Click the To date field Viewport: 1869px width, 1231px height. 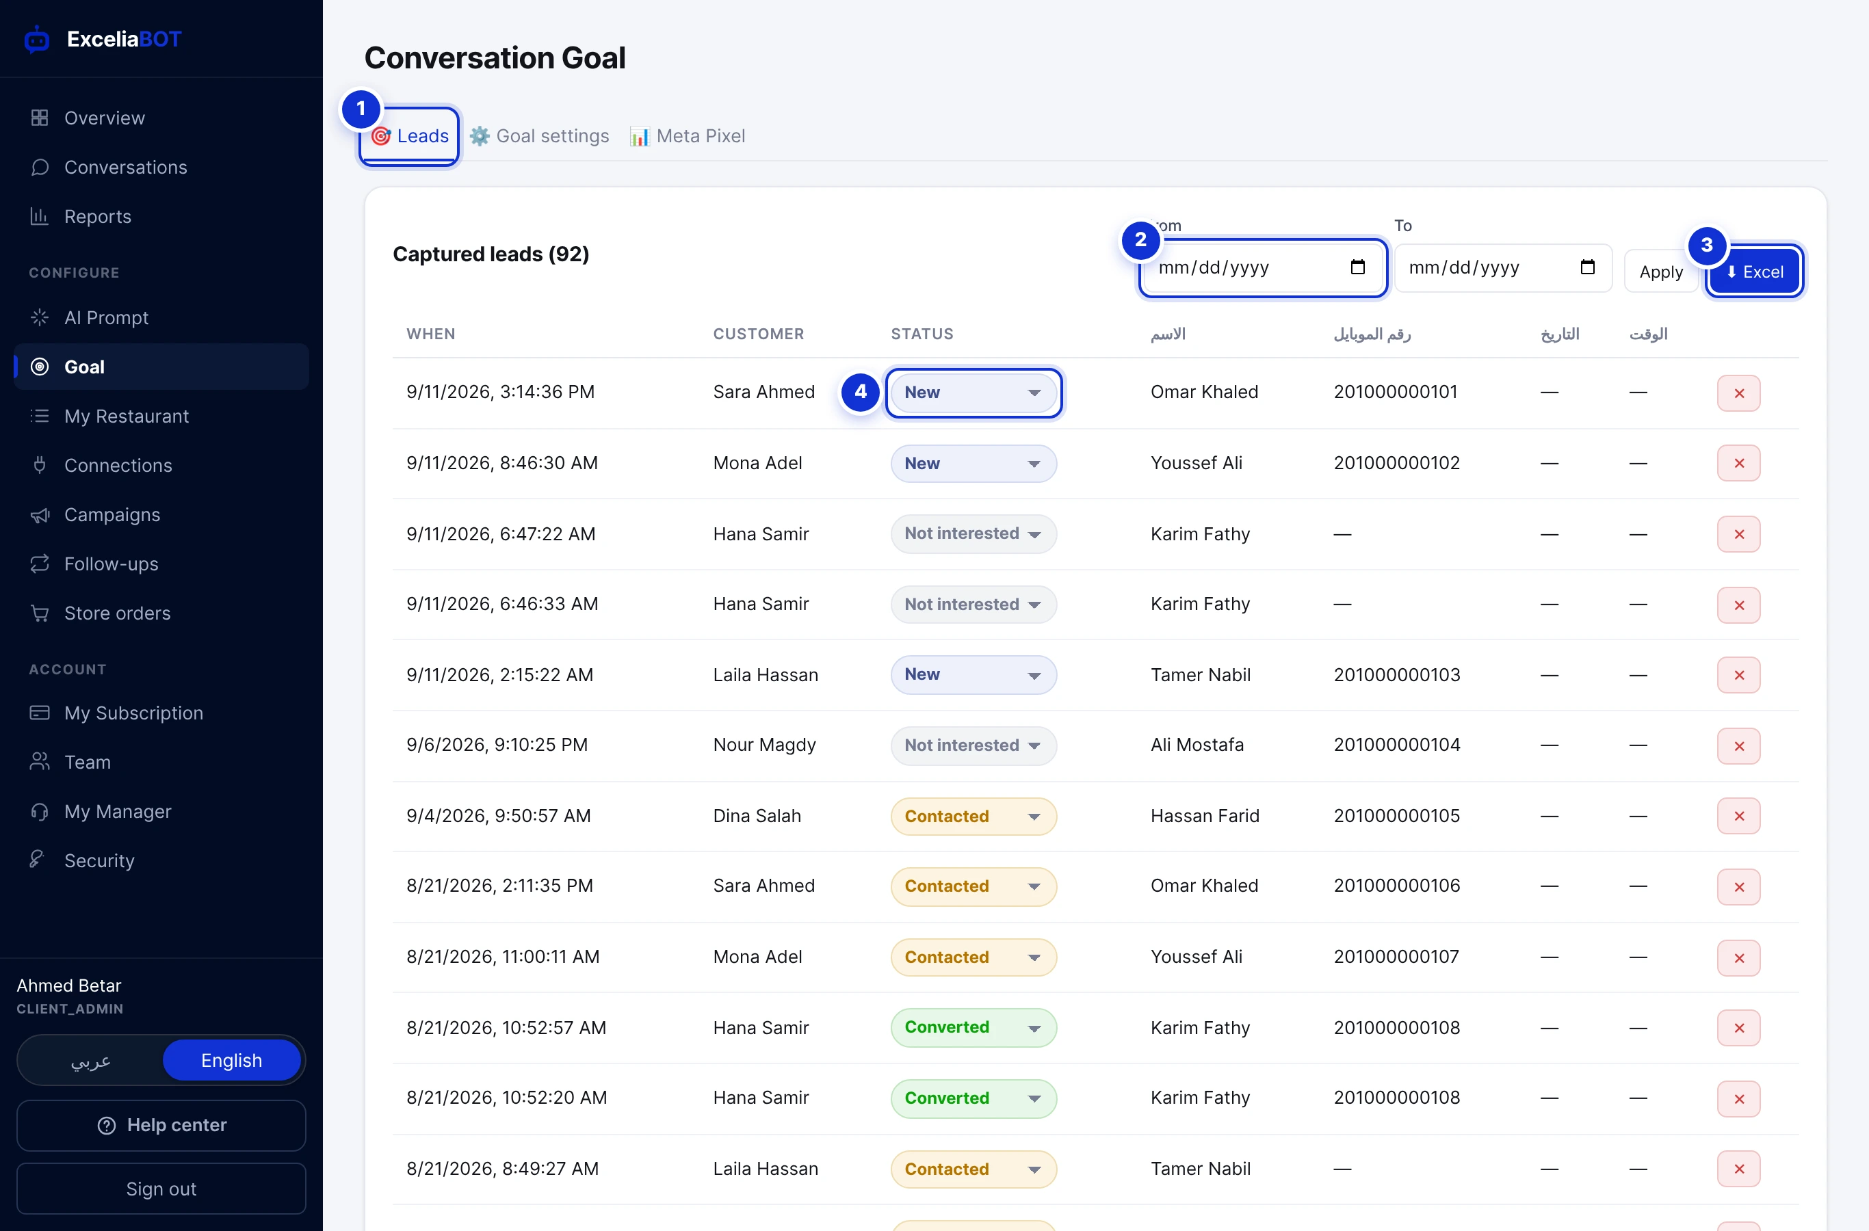[1503, 267]
